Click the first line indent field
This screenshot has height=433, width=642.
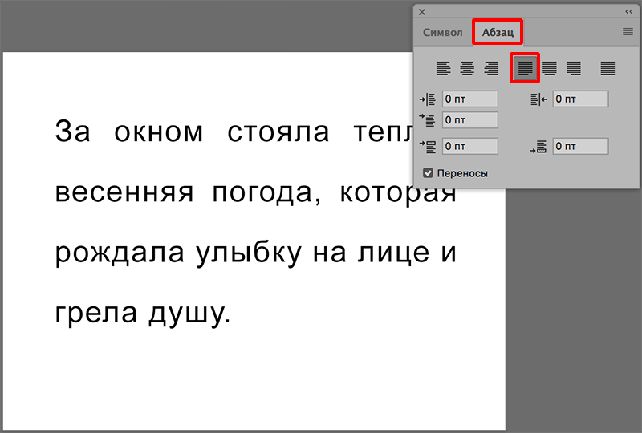click(x=470, y=120)
